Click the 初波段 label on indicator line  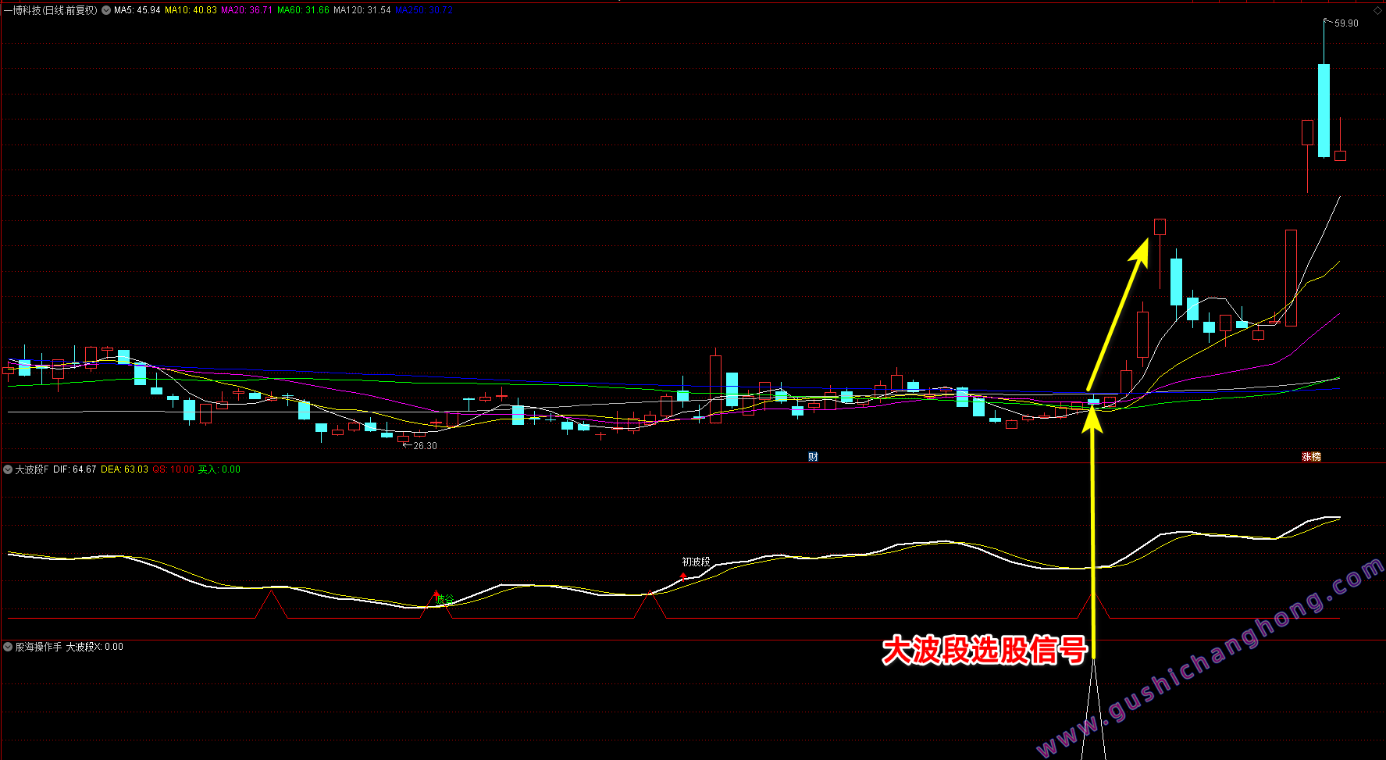point(696,562)
